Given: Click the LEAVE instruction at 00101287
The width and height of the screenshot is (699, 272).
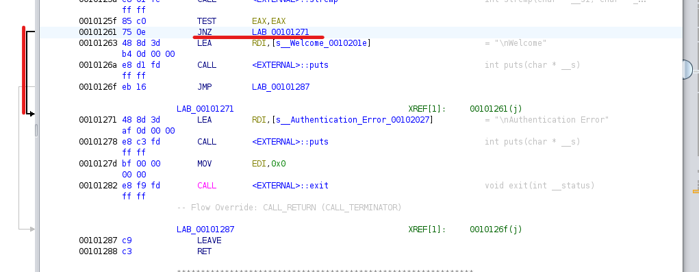Looking at the screenshot, I should (x=209, y=240).
